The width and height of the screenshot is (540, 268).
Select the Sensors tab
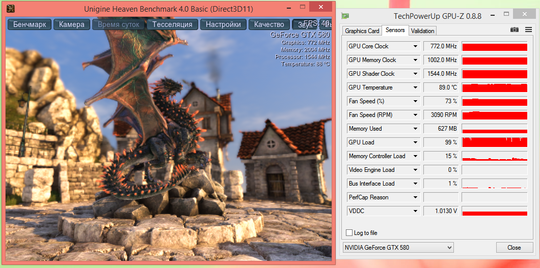click(395, 30)
